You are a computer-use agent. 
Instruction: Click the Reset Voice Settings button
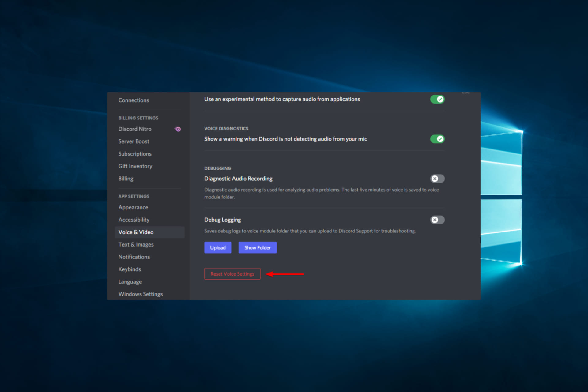232,273
